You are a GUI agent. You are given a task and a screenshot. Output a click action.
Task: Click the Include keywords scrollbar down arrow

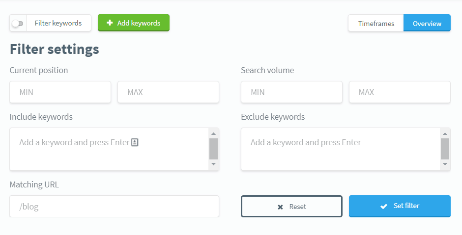pos(214,164)
